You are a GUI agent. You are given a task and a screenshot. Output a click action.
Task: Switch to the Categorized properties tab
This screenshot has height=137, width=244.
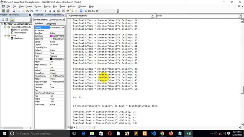click(x=51, y=24)
